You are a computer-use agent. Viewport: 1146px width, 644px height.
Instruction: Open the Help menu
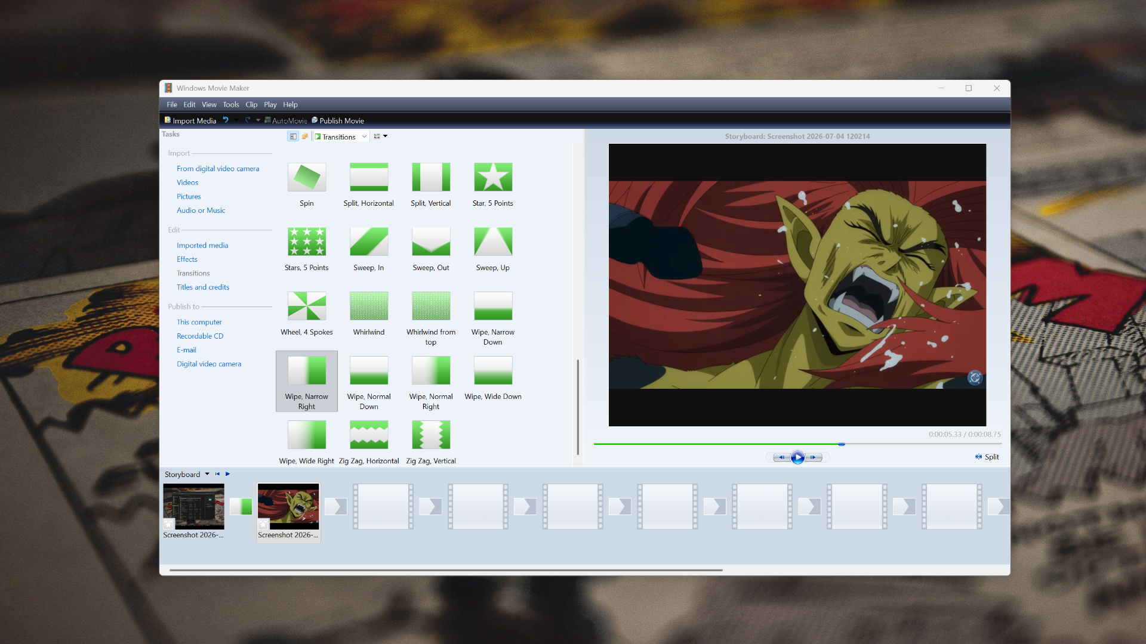[x=290, y=104]
